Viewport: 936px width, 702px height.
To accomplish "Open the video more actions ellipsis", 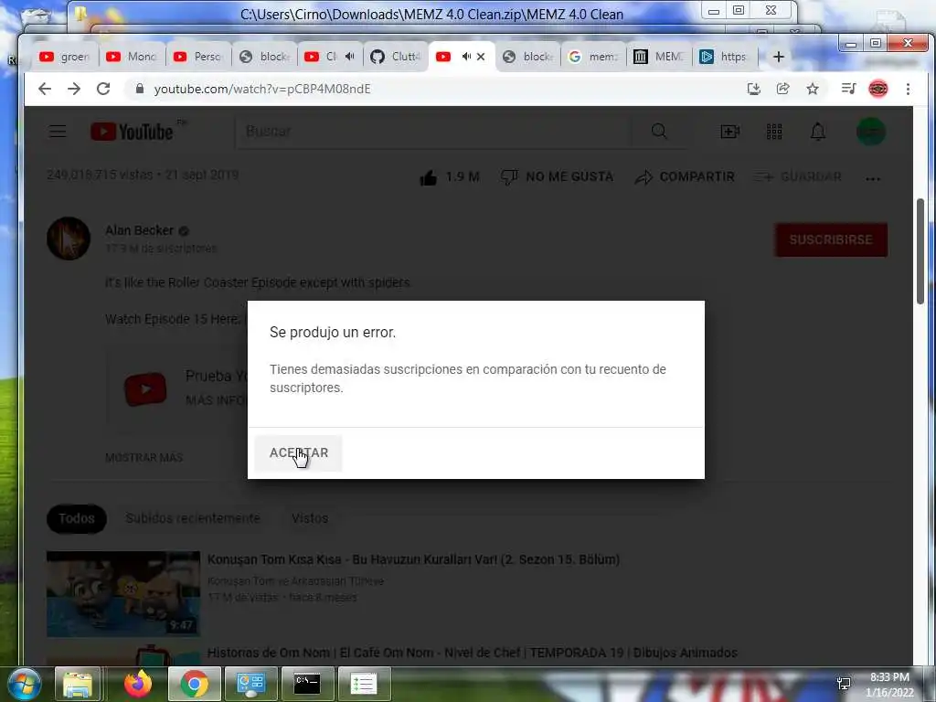I will click(x=873, y=178).
